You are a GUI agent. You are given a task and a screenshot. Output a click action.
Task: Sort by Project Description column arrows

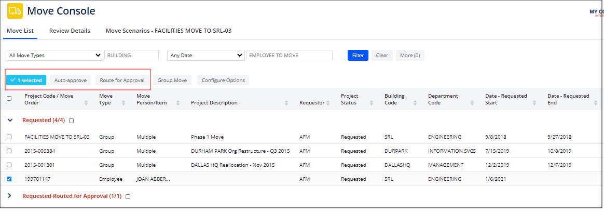[287, 103]
